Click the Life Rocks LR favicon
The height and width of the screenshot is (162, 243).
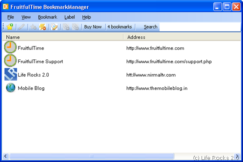coord(11,74)
